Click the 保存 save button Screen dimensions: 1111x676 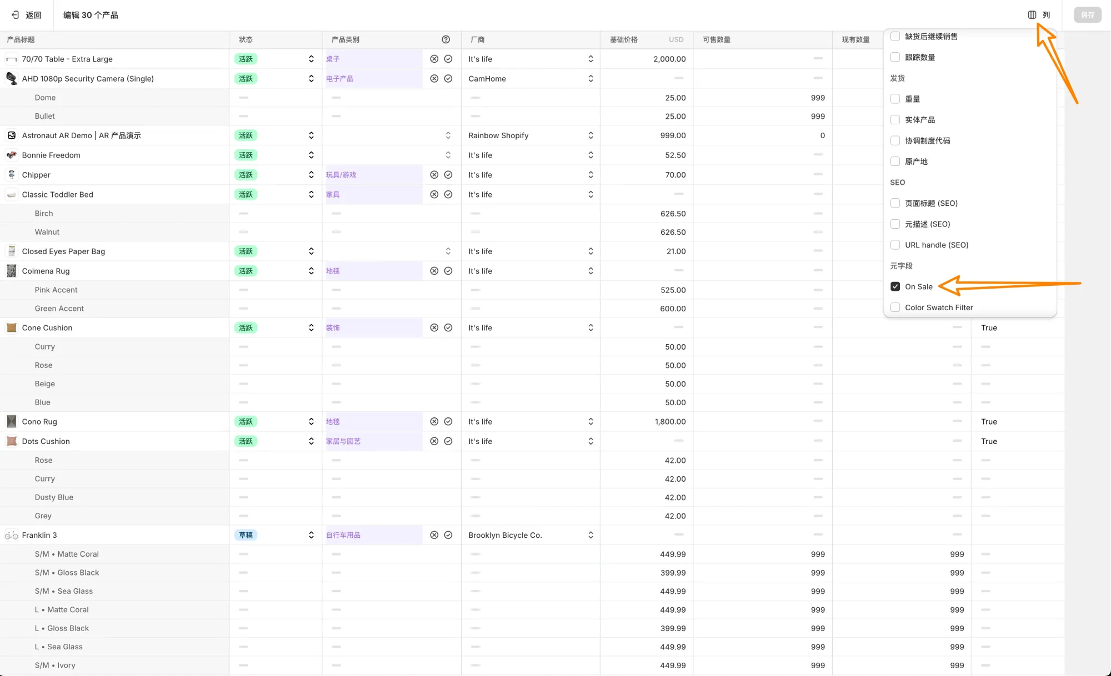pos(1087,15)
